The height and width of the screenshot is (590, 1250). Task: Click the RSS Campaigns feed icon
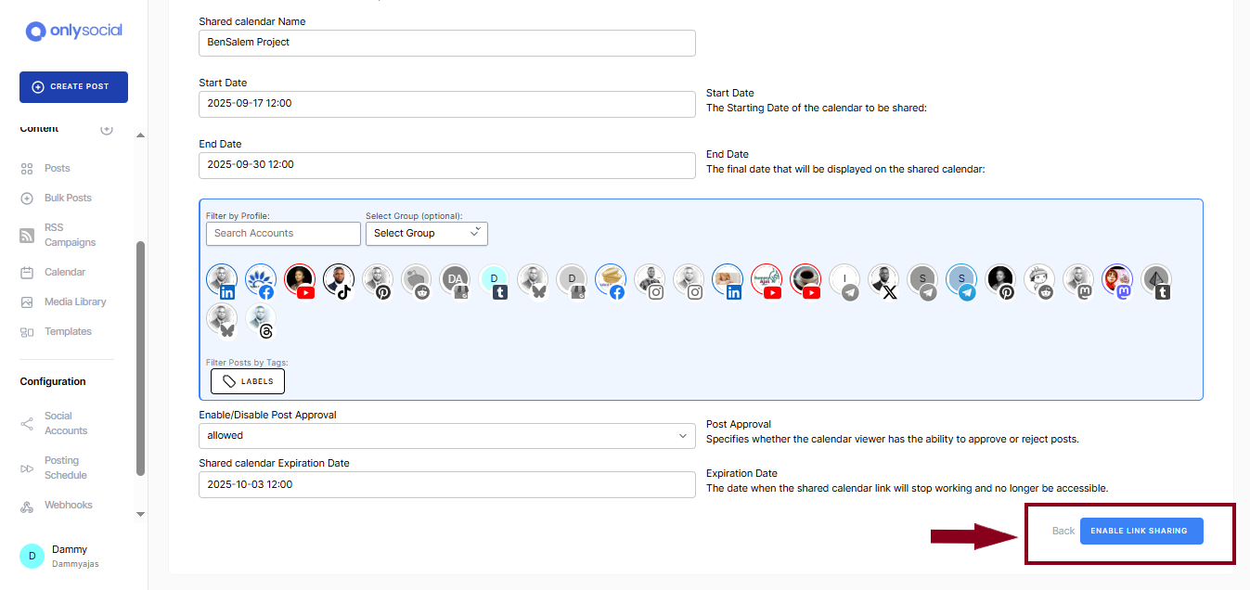point(27,236)
